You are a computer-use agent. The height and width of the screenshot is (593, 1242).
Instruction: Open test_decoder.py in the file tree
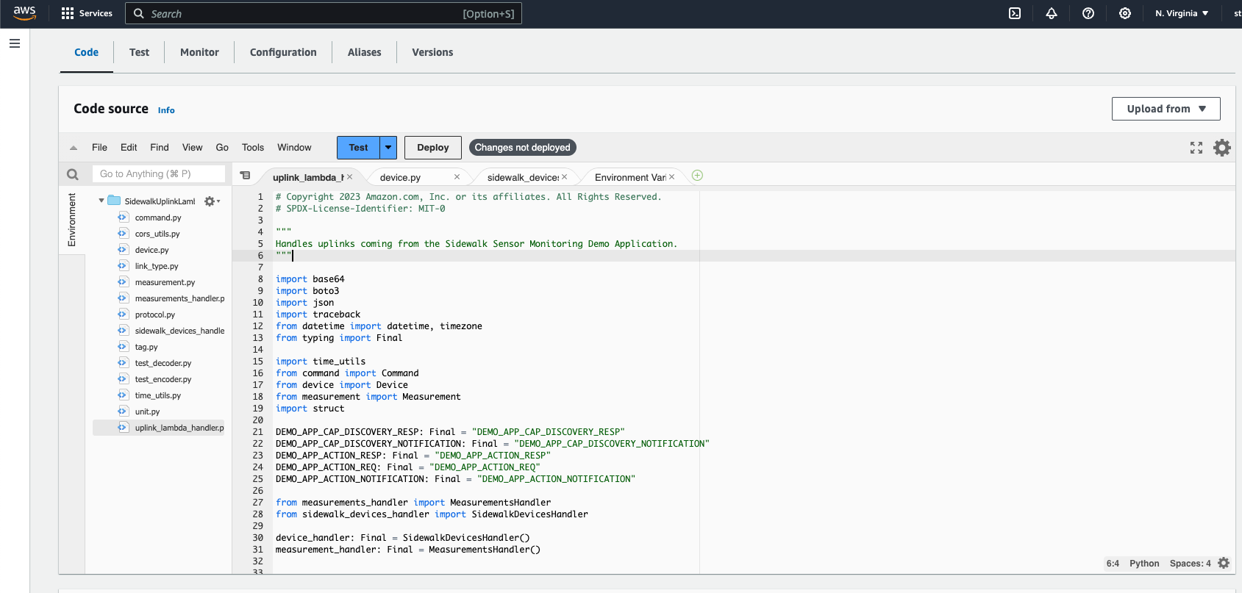click(163, 363)
